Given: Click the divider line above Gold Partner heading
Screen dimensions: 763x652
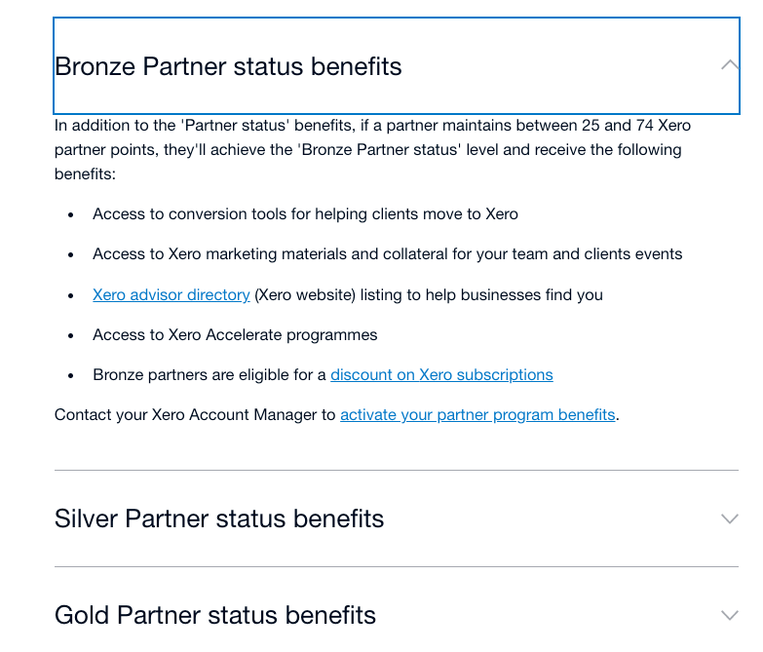Looking at the screenshot, I should tap(397, 566).
